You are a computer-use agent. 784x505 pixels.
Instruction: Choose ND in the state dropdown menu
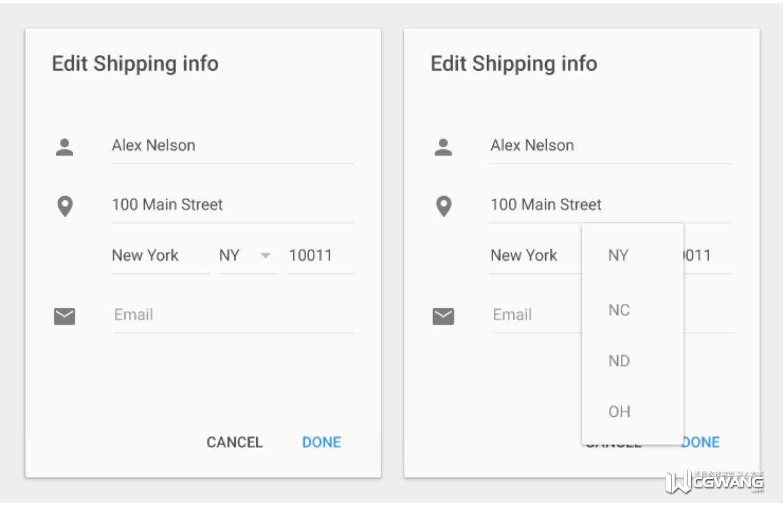(x=619, y=361)
